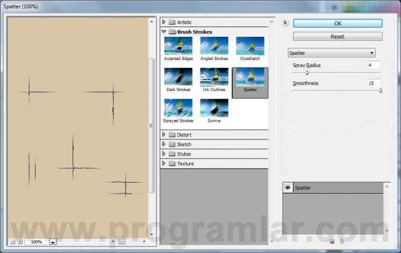Screen dimensions: 401x253
Task: Click the preview scroll down arrow
Action: pos(151,234)
